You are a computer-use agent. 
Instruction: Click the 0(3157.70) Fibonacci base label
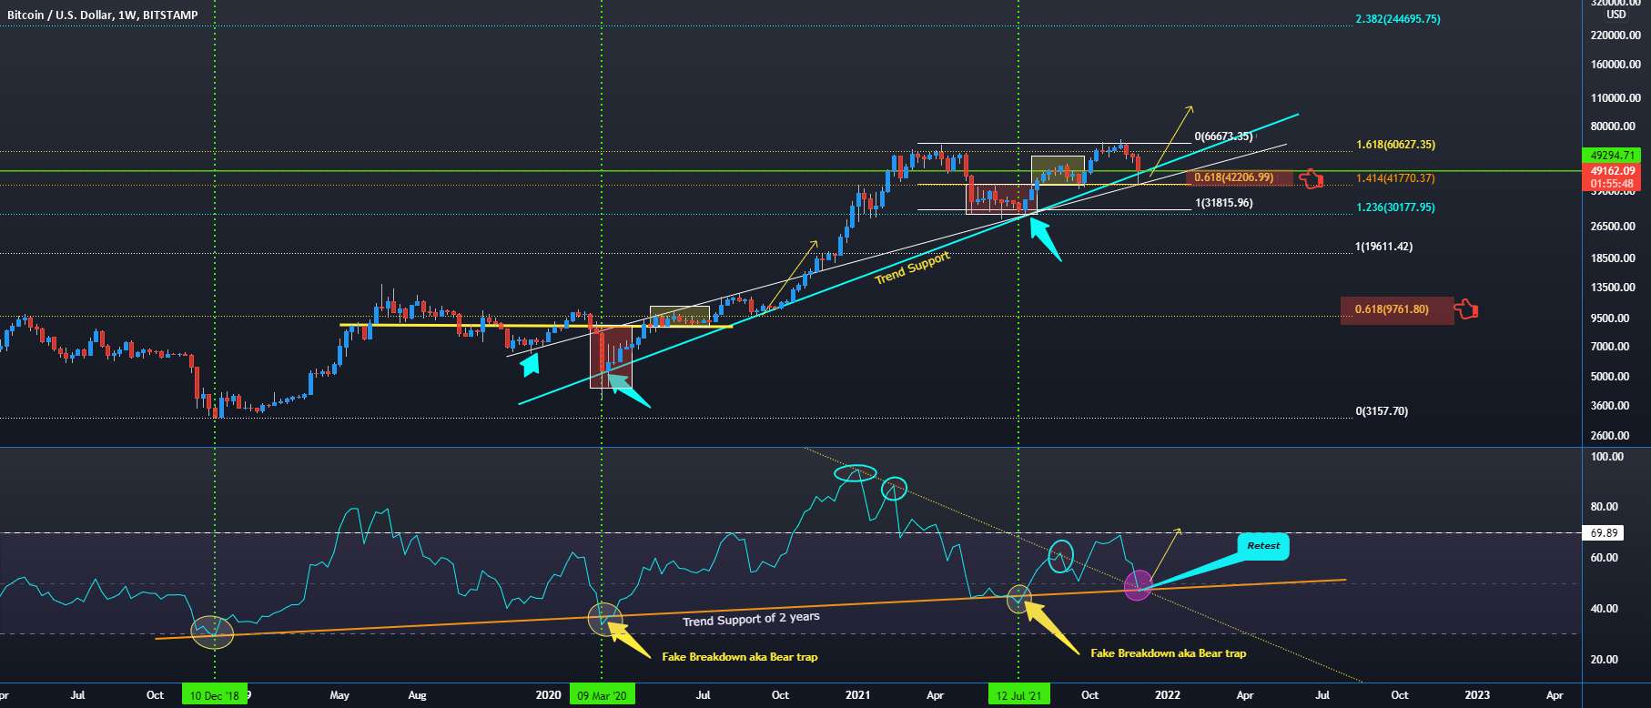1382,411
